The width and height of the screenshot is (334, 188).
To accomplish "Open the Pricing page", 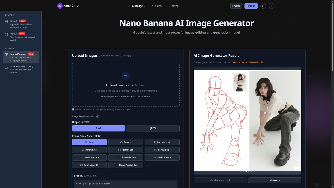I will tap(175, 6).
